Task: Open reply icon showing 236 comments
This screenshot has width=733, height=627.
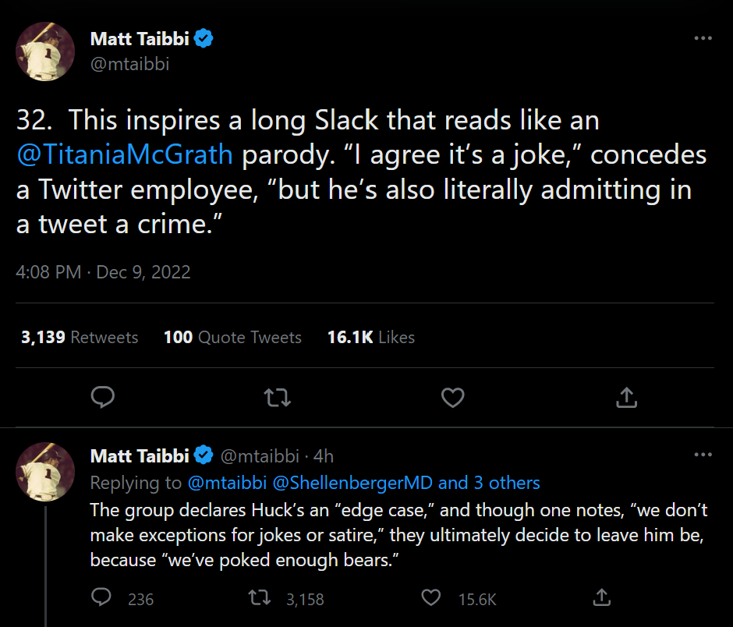Action: [102, 598]
